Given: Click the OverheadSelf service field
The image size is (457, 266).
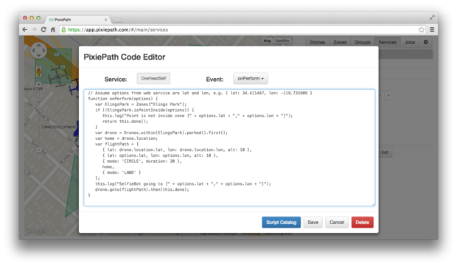Looking at the screenshot, I should point(153,78).
